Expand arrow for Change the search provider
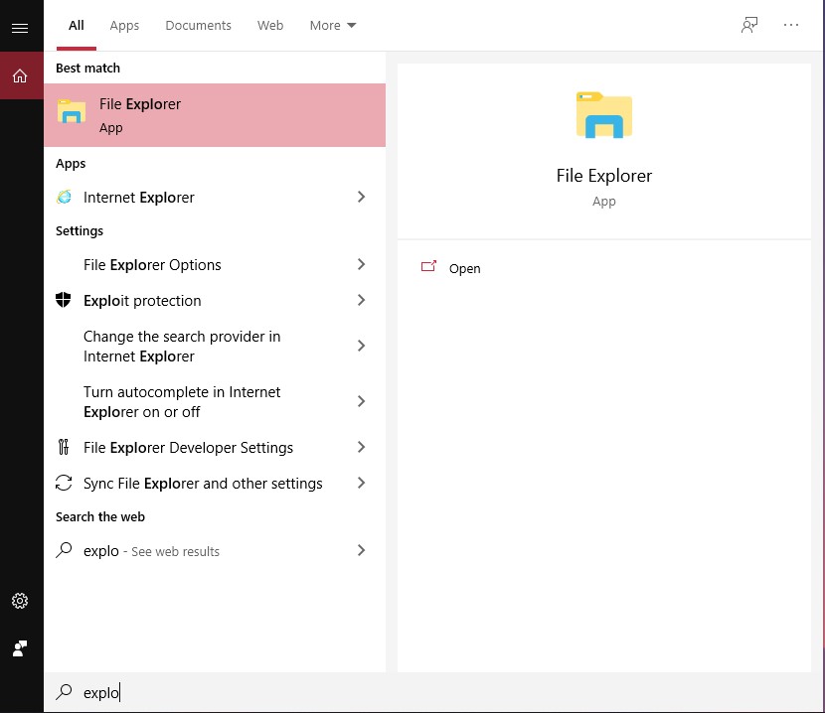This screenshot has width=825, height=713. click(361, 346)
